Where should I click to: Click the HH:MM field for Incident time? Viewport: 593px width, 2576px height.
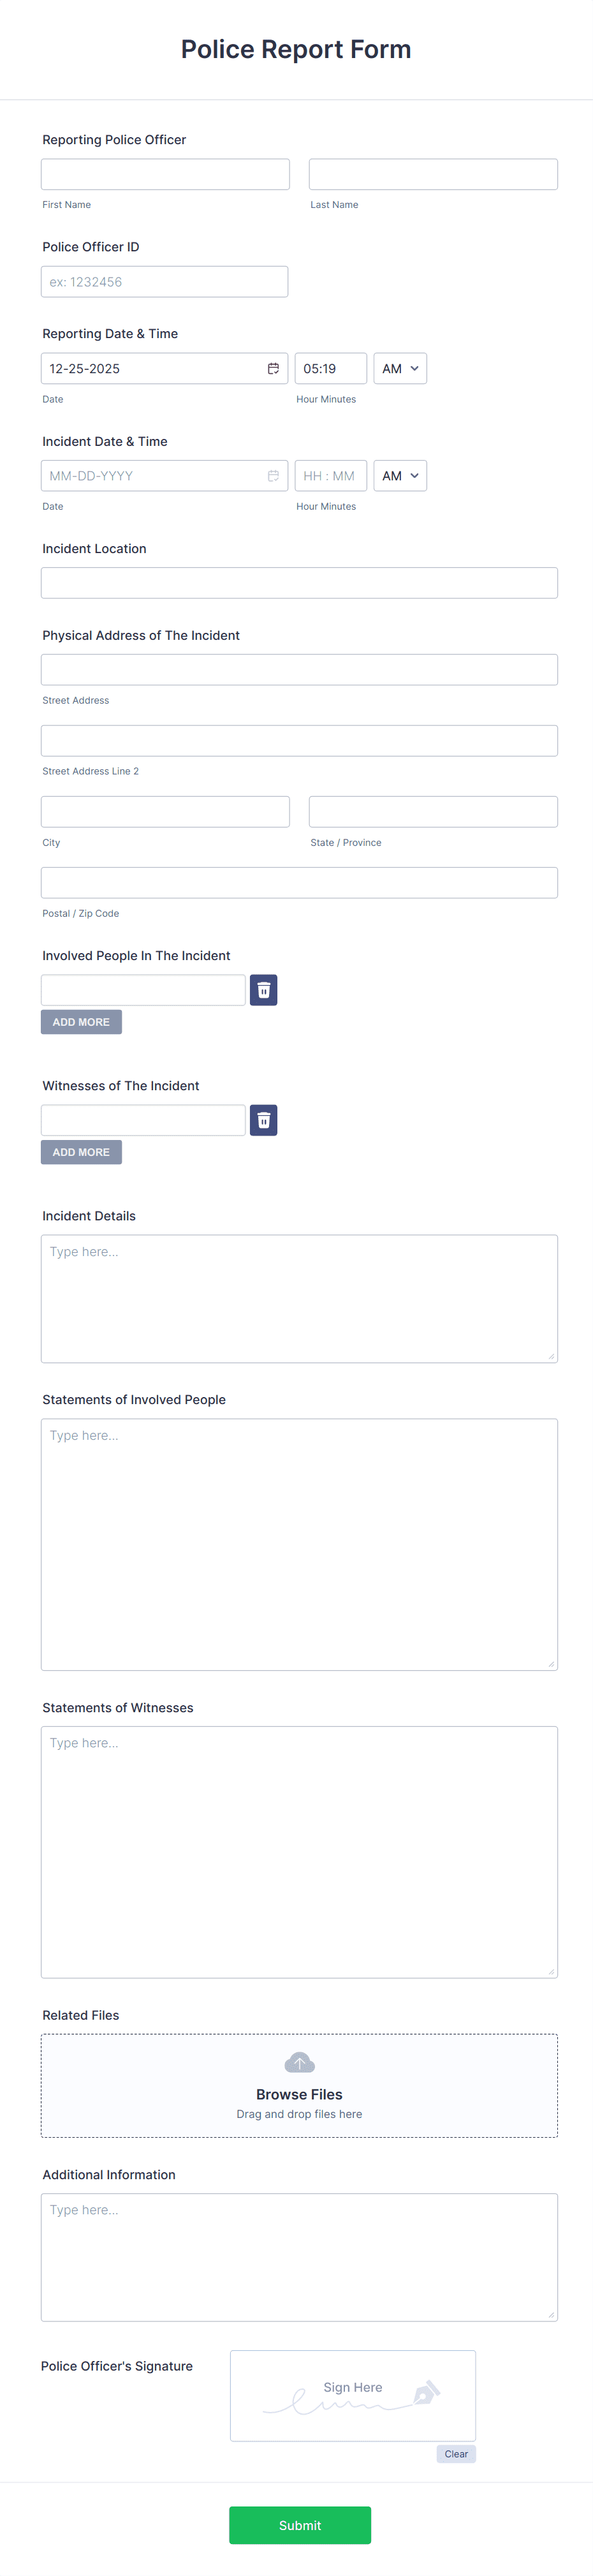pyautogui.click(x=330, y=475)
